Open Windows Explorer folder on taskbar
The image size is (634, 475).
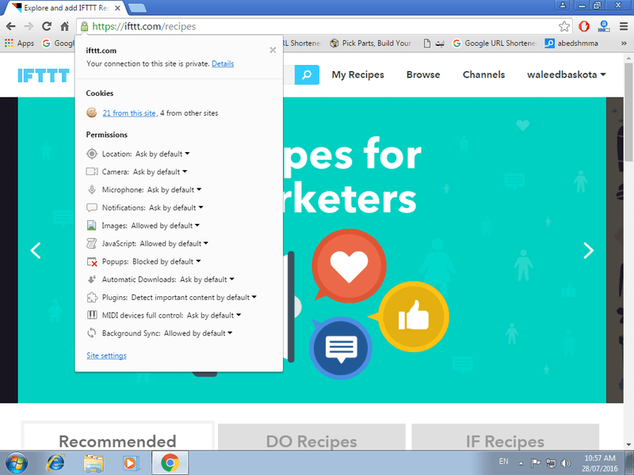pos(94,463)
